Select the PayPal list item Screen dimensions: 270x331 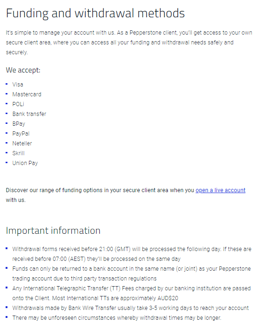21,134
